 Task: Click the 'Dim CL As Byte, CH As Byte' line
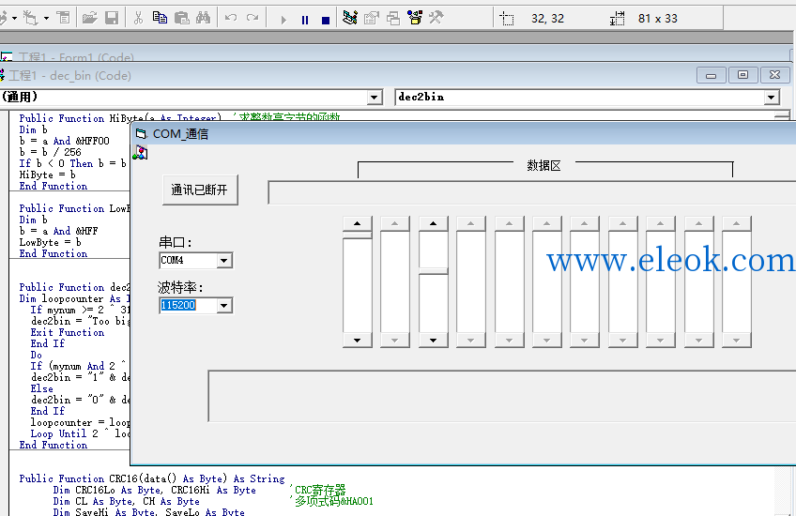[126, 501]
